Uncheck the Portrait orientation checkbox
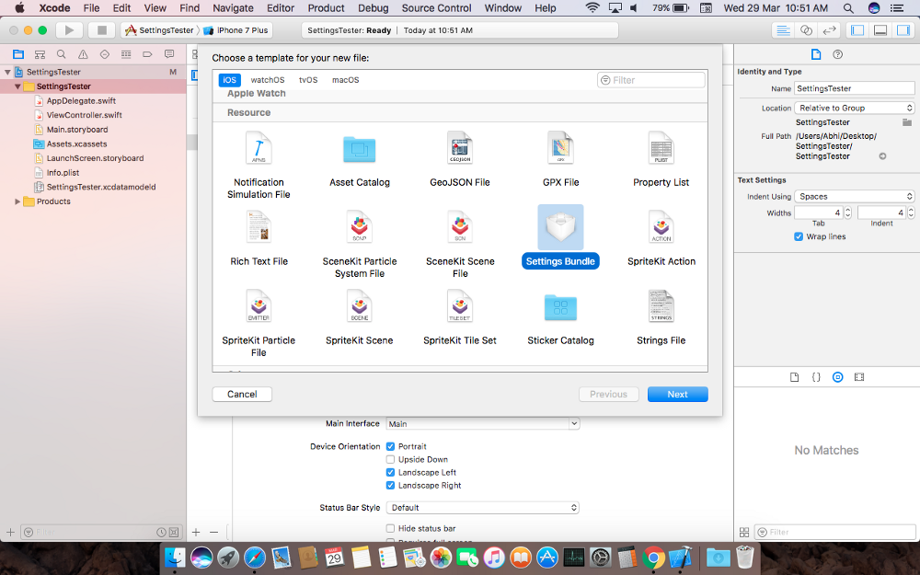 coord(390,446)
